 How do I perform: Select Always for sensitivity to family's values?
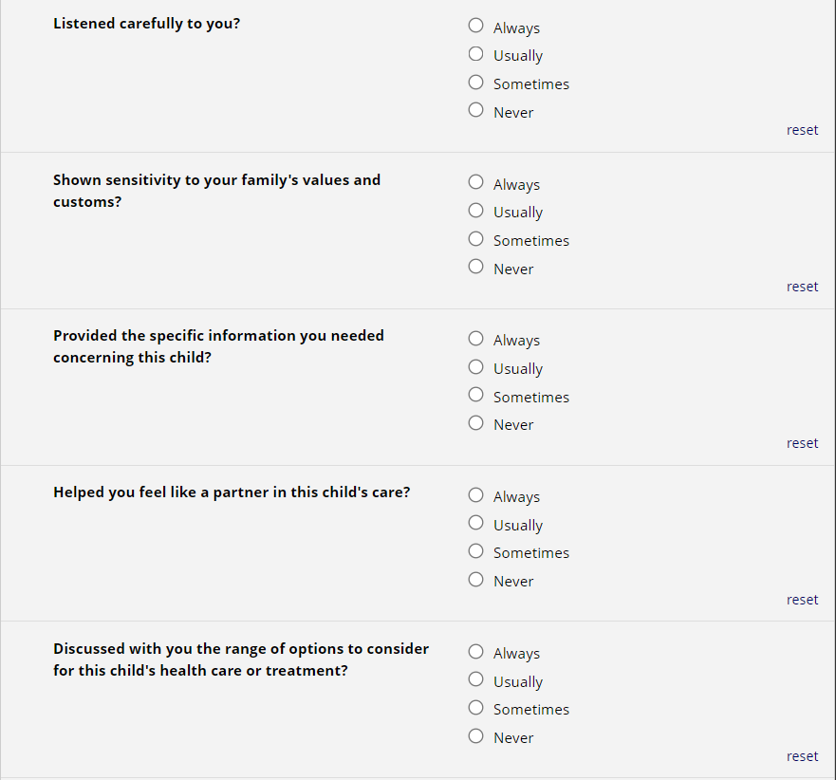(x=476, y=182)
